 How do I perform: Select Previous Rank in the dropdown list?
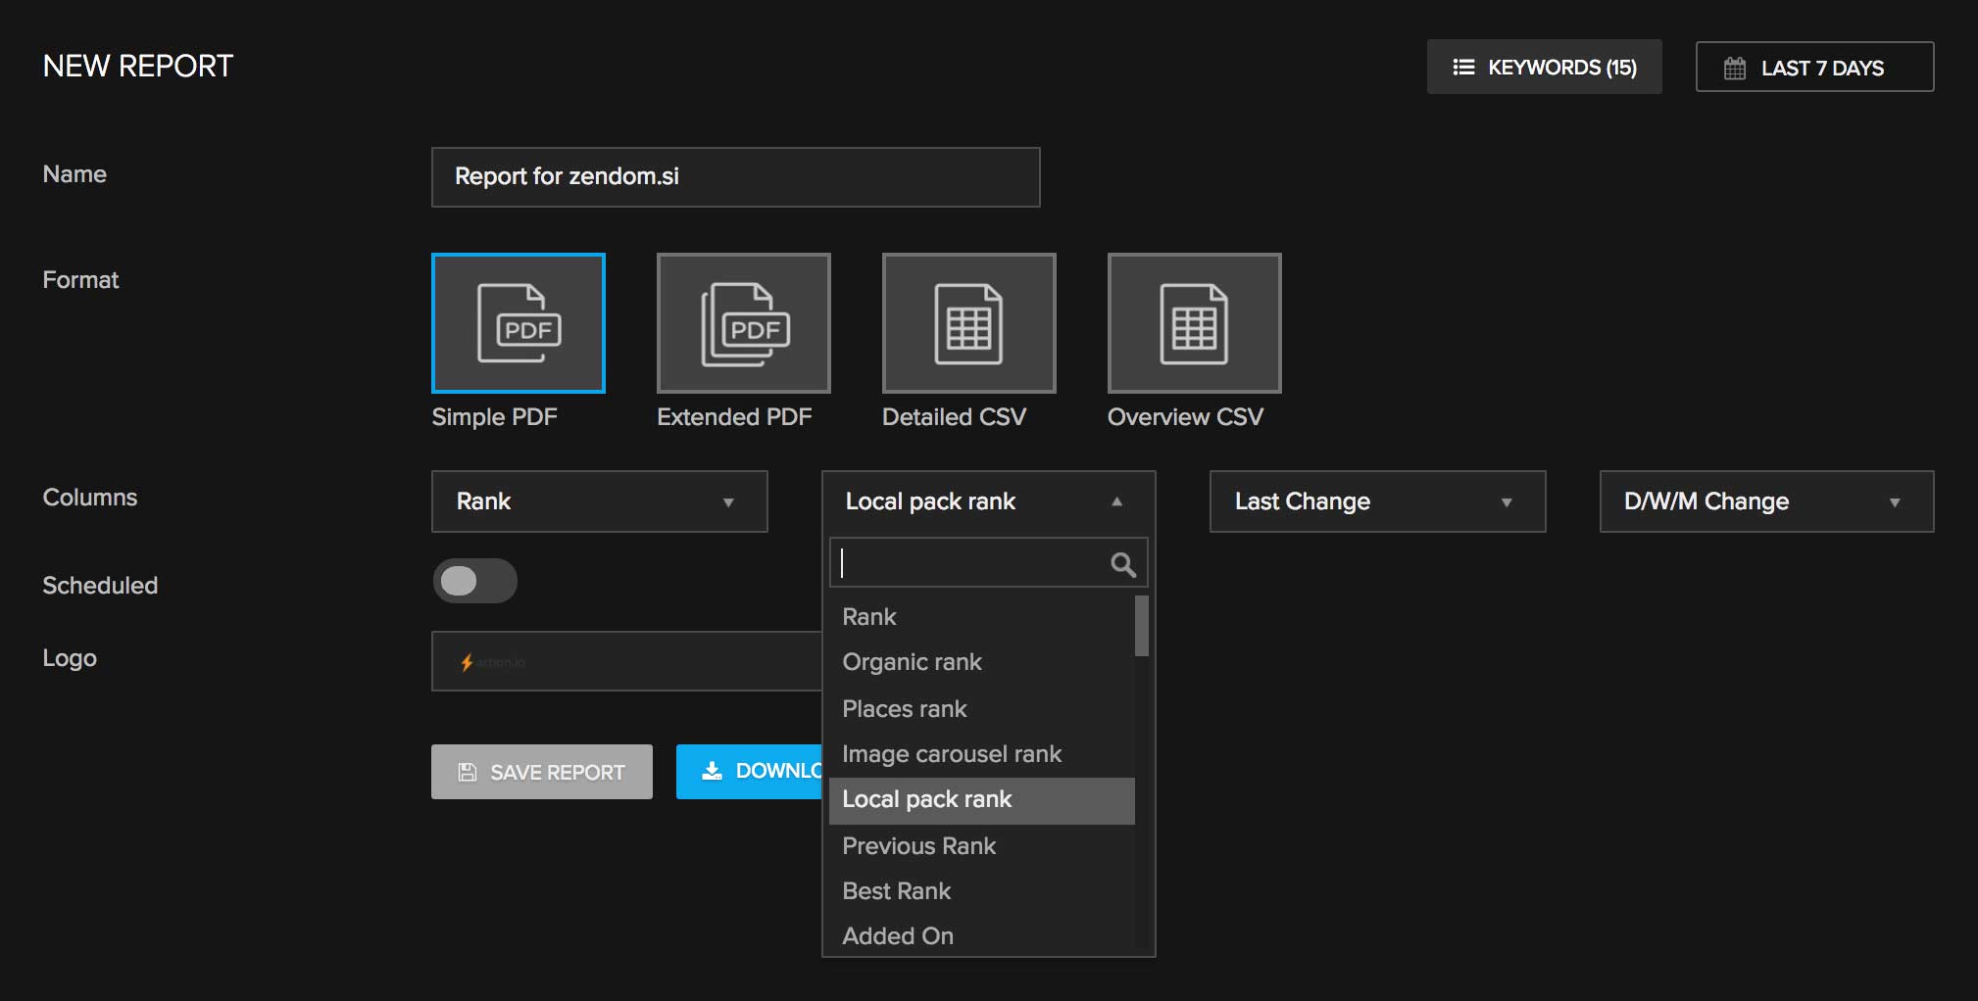[x=918, y=846]
